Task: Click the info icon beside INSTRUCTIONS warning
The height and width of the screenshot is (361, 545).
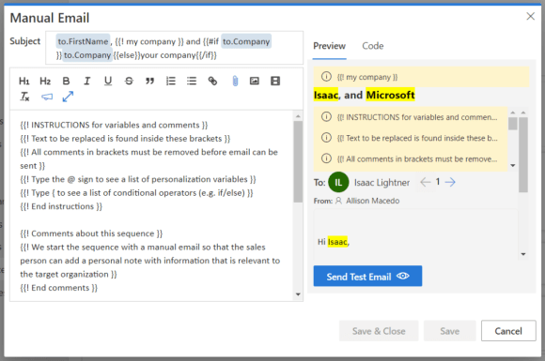Action: (x=326, y=116)
